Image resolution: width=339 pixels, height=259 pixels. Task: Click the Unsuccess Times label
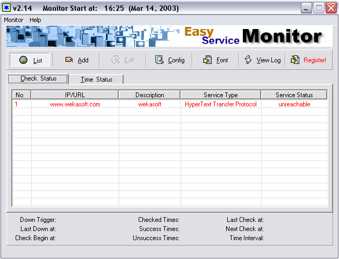click(x=156, y=238)
